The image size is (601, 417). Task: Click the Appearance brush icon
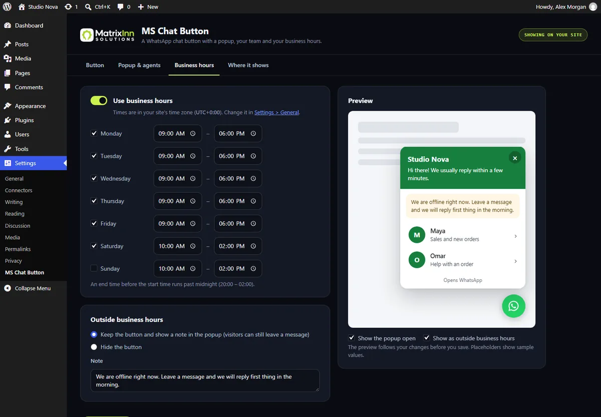click(x=8, y=106)
